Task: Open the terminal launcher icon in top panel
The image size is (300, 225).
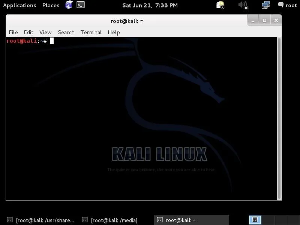Action: (80, 5)
